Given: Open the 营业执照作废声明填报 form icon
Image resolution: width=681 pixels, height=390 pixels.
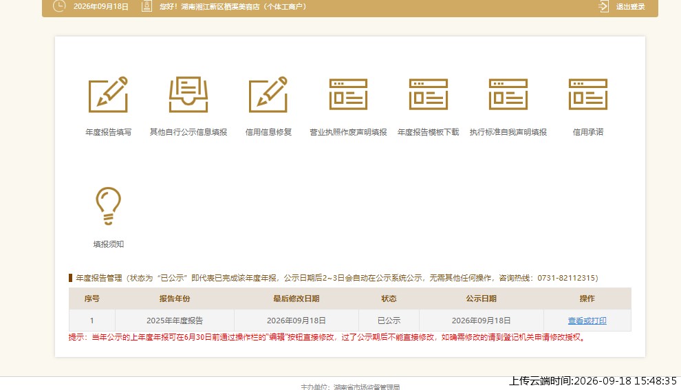Looking at the screenshot, I should [x=348, y=94].
